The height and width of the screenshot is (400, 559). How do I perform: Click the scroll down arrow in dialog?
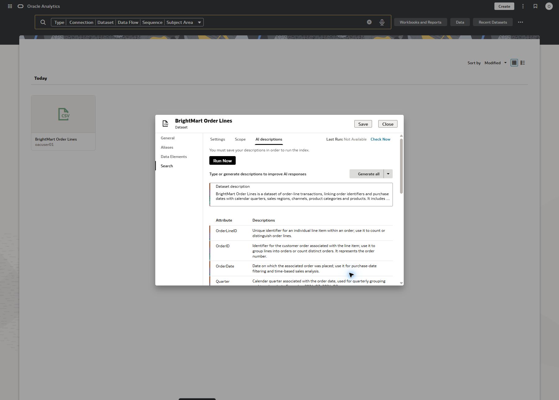(x=401, y=283)
